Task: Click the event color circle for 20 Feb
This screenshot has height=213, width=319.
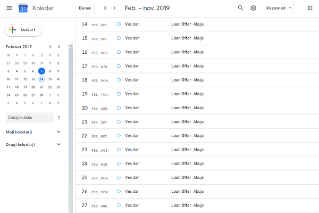Action: 119,108
